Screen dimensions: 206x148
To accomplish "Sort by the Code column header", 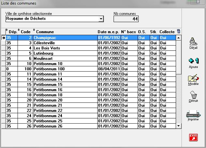I will pyautogui.click(x=25, y=32).
